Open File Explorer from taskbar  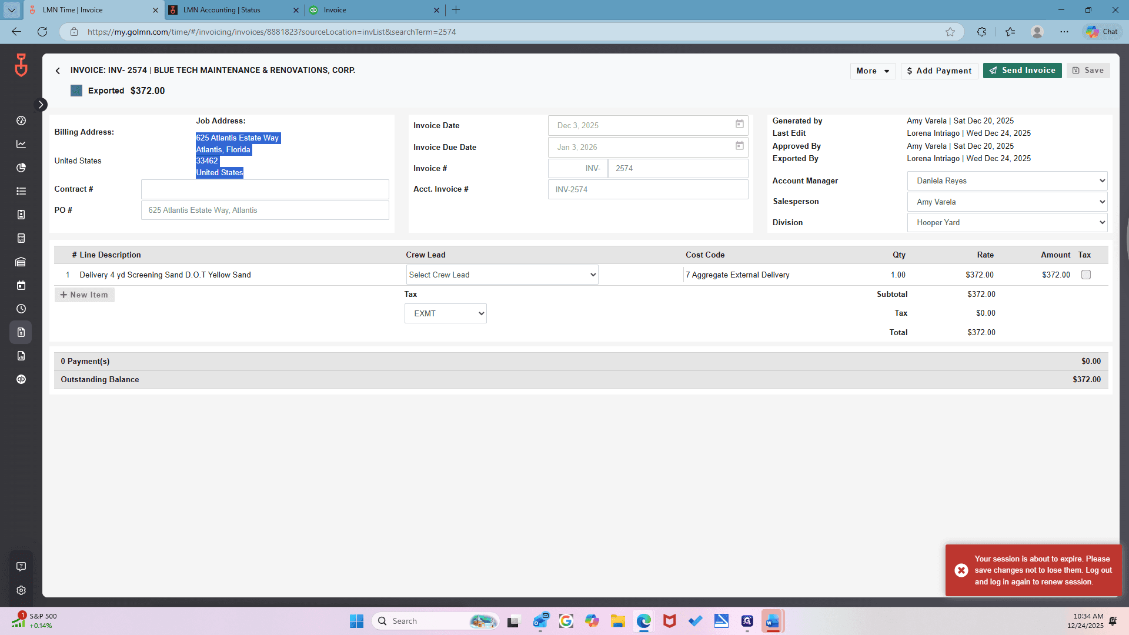click(x=617, y=621)
